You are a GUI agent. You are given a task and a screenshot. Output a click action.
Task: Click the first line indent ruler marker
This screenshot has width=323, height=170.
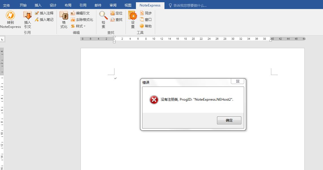114,37
